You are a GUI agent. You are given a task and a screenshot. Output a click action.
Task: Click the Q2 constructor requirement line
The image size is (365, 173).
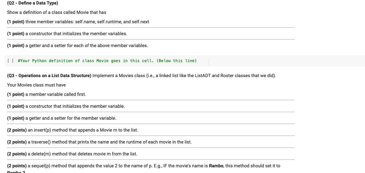pyautogui.click(x=67, y=33)
